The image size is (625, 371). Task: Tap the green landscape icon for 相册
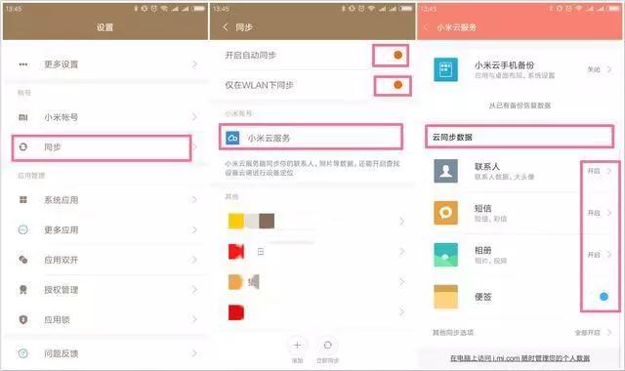pyautogui.click(x=445, y=255)
